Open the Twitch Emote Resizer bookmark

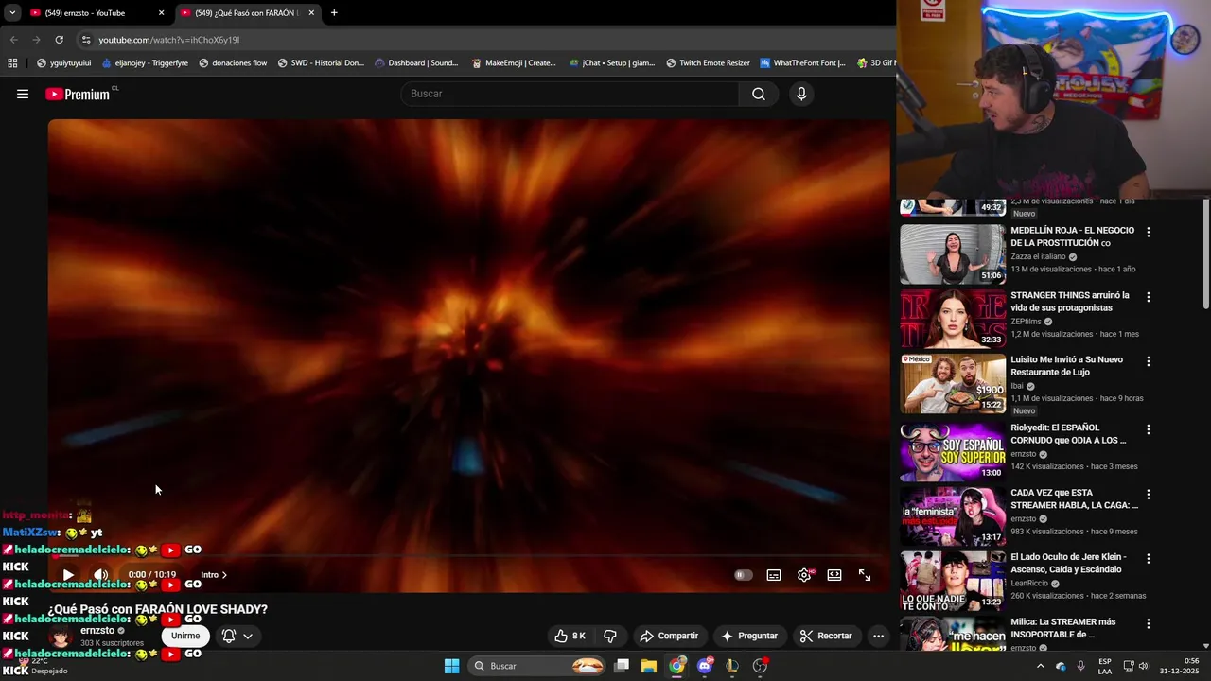pyautogui.click(x=708, y=63)
